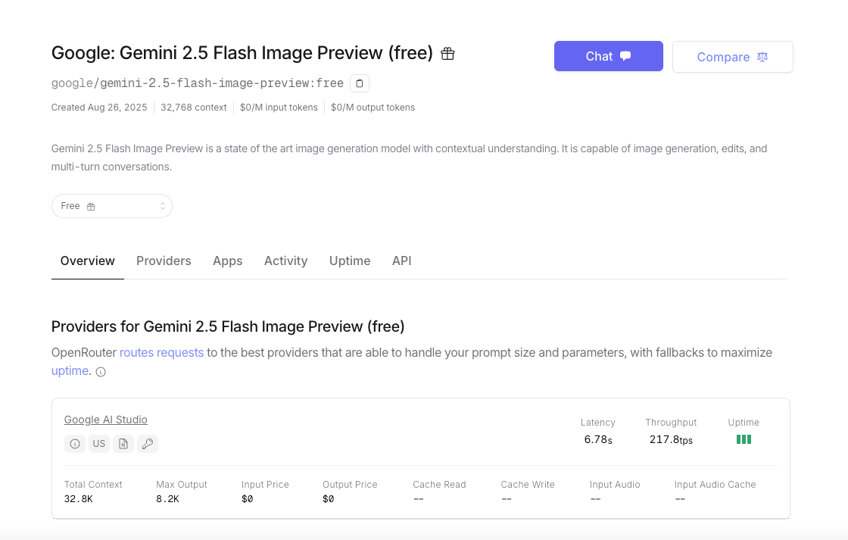Click the Input Price value $0
Image resolution: width=848 pixels, height=540 pixels.
[247, 499]
